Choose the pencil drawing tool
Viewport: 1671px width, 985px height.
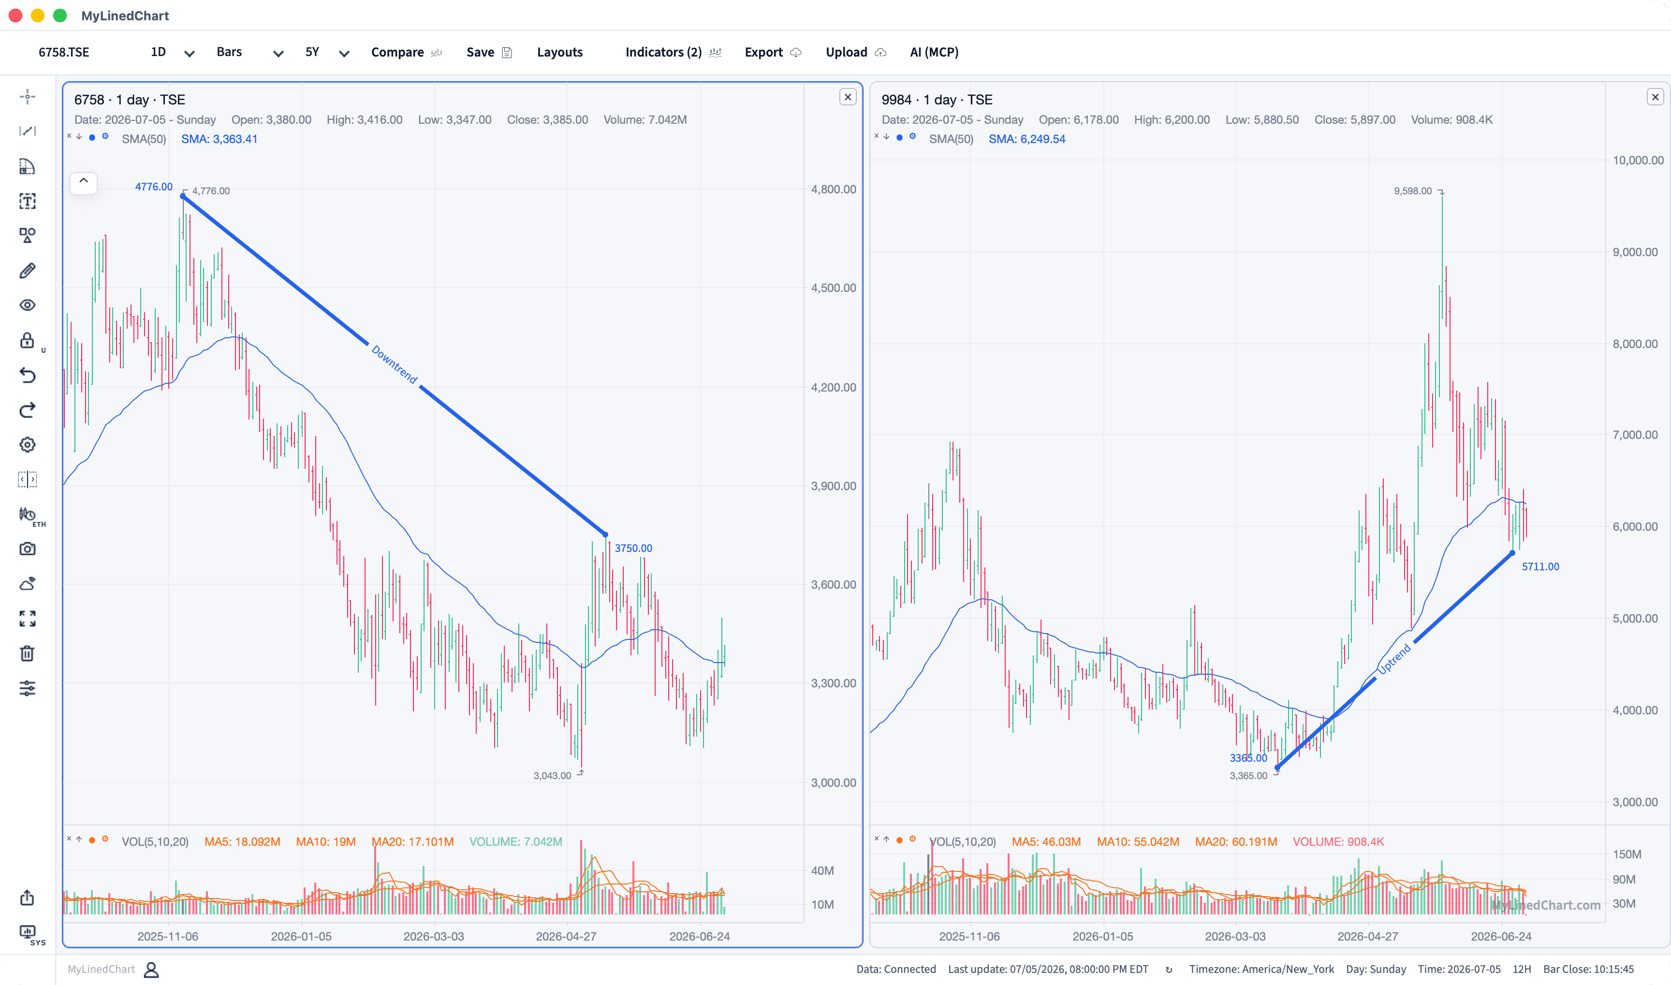coord(27,271)
